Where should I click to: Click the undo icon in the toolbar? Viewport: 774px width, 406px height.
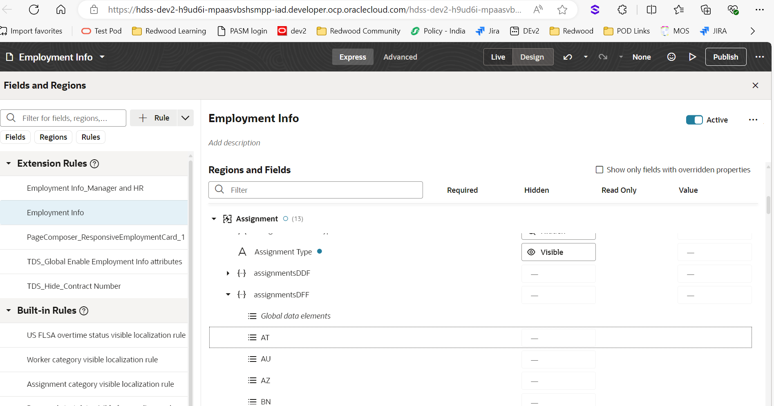(568, 57)
